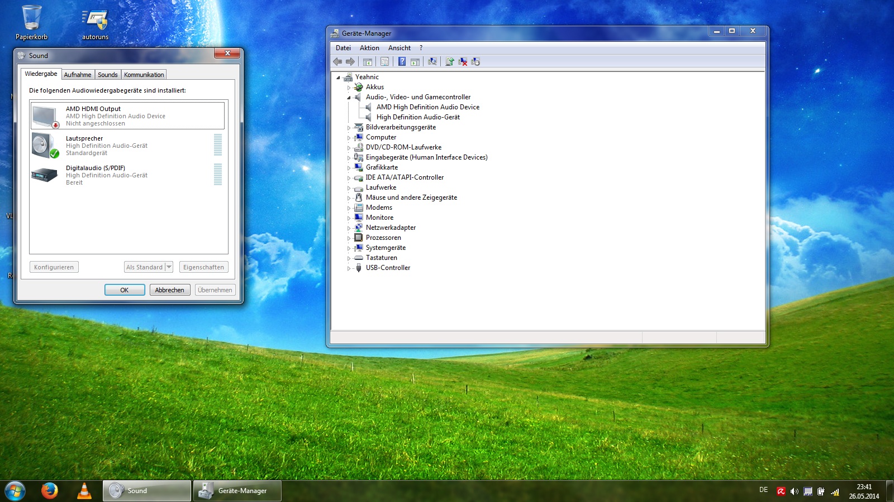Select the Tastaturen label

(382, 258)
